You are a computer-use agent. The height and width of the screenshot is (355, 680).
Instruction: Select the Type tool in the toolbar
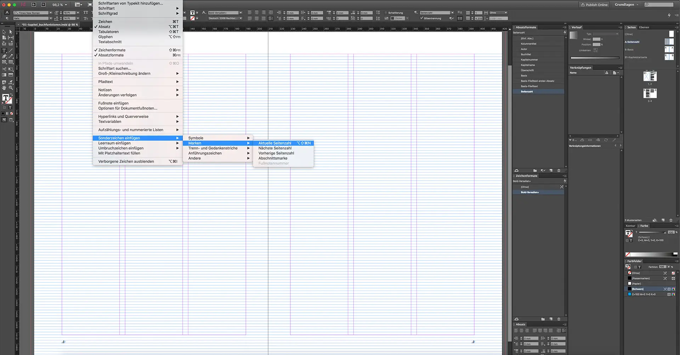4,51
